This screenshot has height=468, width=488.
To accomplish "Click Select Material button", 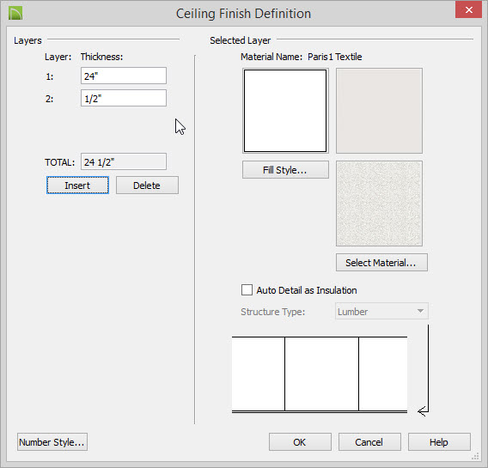I will [x=381, y=263].
